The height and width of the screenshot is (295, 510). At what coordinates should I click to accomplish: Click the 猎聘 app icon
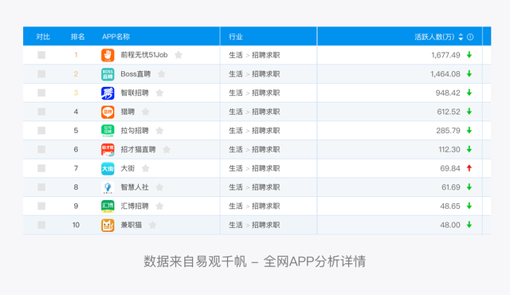click(108, 112)
